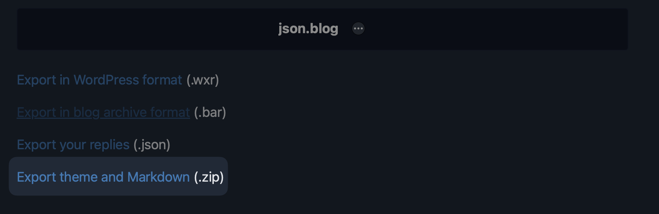Viewport: 659px width, 214px height.
Task: Open the Export in blog archive format link
Action: 103,113
